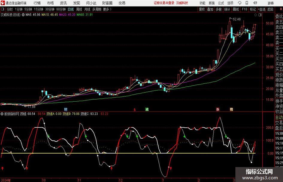Switch to the 30分钟 period tab

tap(50, 9)
